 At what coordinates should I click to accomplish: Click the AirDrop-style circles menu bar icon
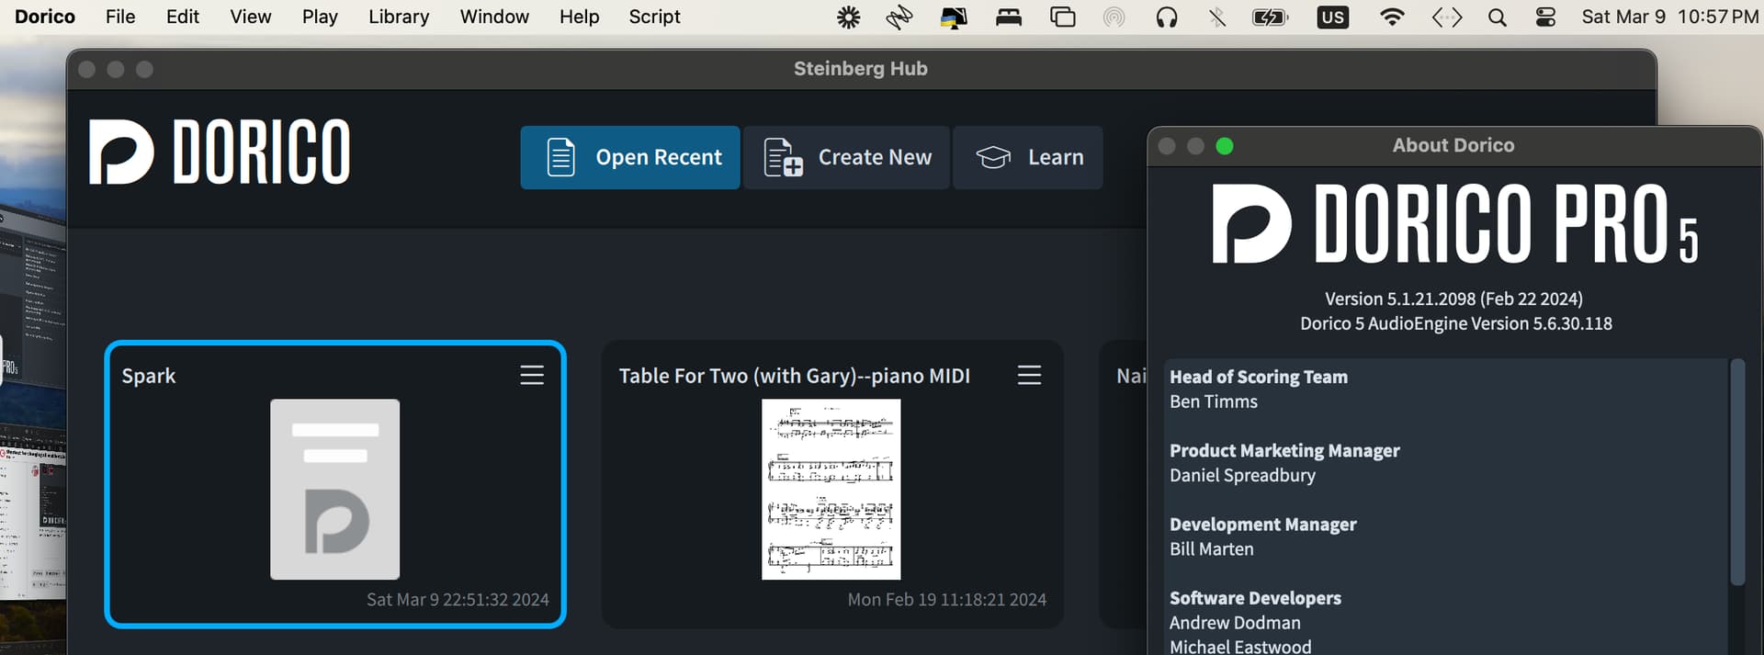tap(1114, 17)
